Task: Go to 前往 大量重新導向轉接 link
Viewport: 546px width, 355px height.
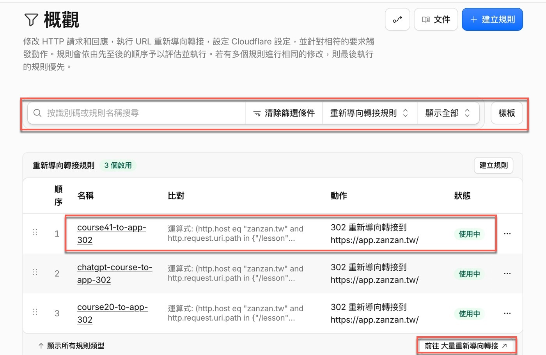Action: (x=466, y=346)
